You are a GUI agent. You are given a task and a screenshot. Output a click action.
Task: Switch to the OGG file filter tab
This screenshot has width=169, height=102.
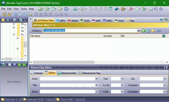[85, 21]
